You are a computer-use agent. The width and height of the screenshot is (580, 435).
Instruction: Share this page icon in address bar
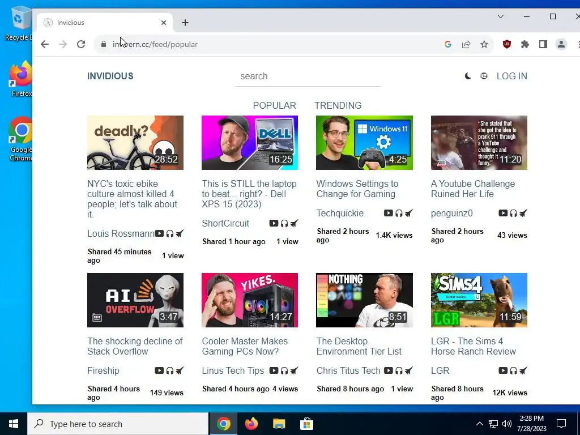[x=466, y=44]
